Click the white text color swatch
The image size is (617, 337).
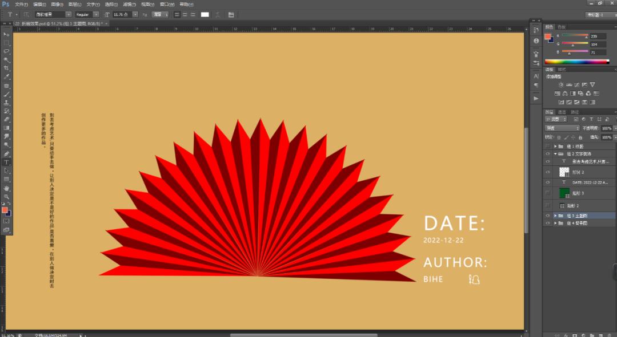pos(205,14)
